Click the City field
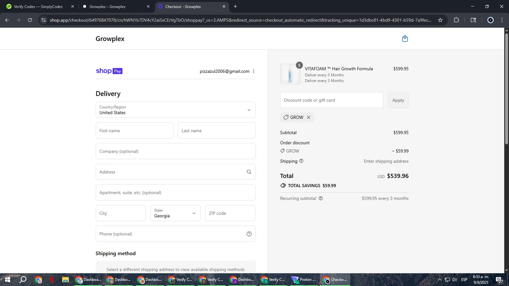The height and width of the screenshot is (286, 509). coord(121,213)
